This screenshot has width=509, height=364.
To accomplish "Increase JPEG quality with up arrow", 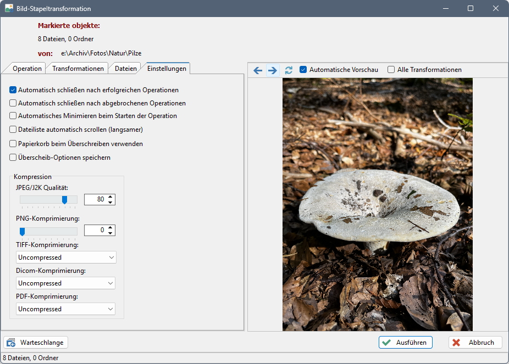I will click(x=110, y=197).
